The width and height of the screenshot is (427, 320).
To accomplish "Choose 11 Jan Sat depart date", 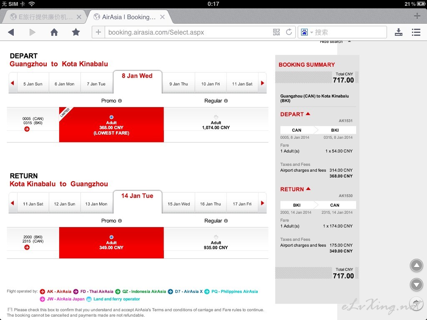I will coord(242,84).
